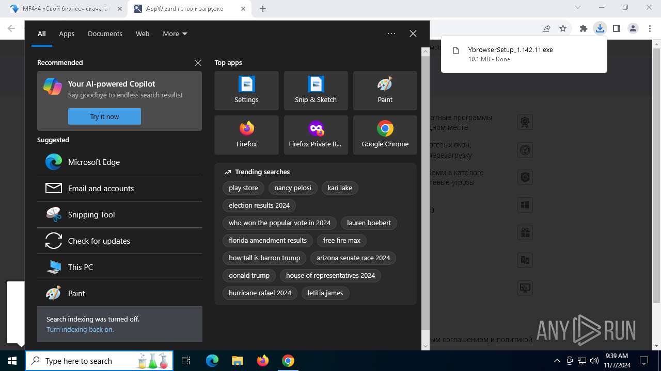
Task: Open downloaded YbrowserSetup_1.142.11.exe file
Action: (524, 55)
